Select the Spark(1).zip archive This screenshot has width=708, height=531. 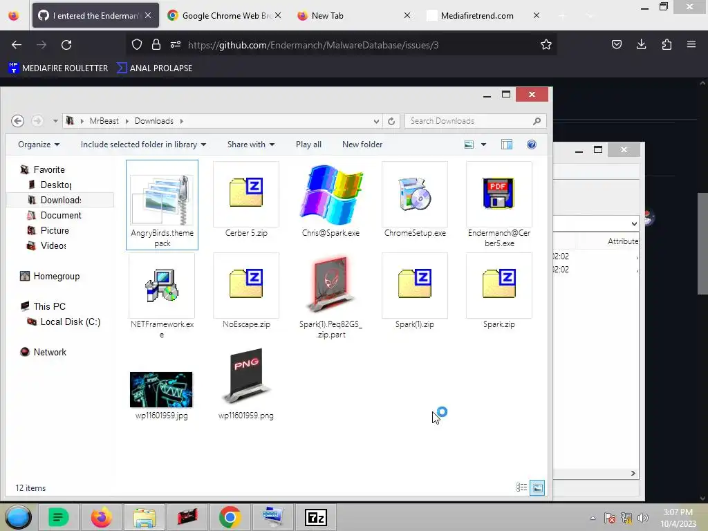click(x=415, y=291)
